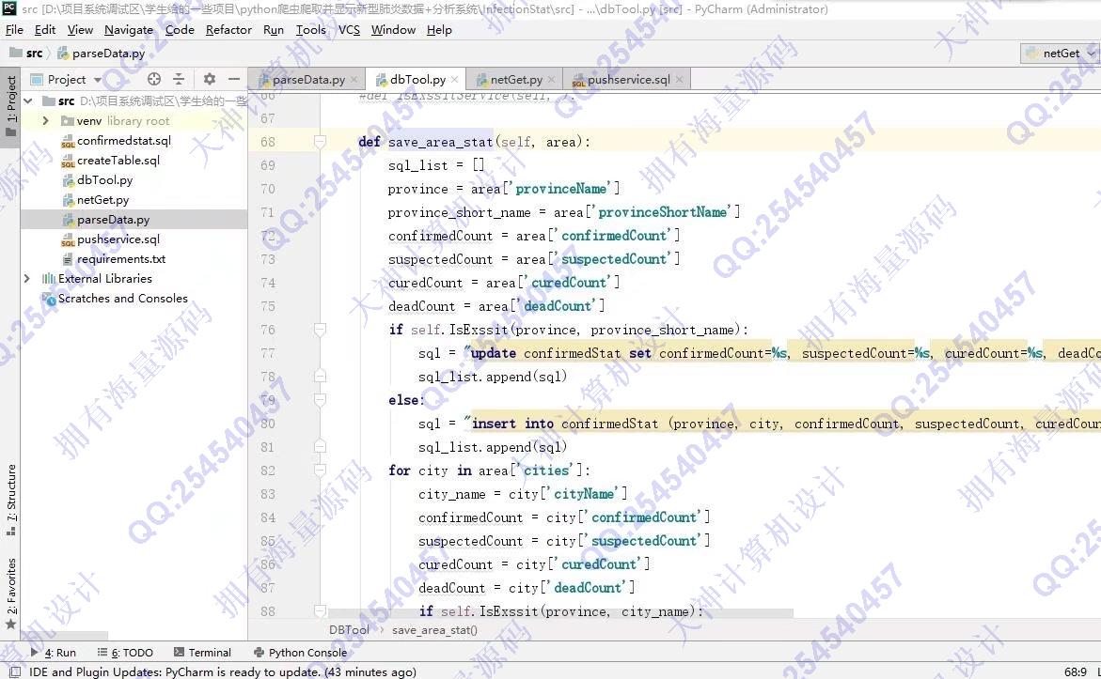Open the Window menu
Screen dimensions: 1101x679
[x=393, y=29]
